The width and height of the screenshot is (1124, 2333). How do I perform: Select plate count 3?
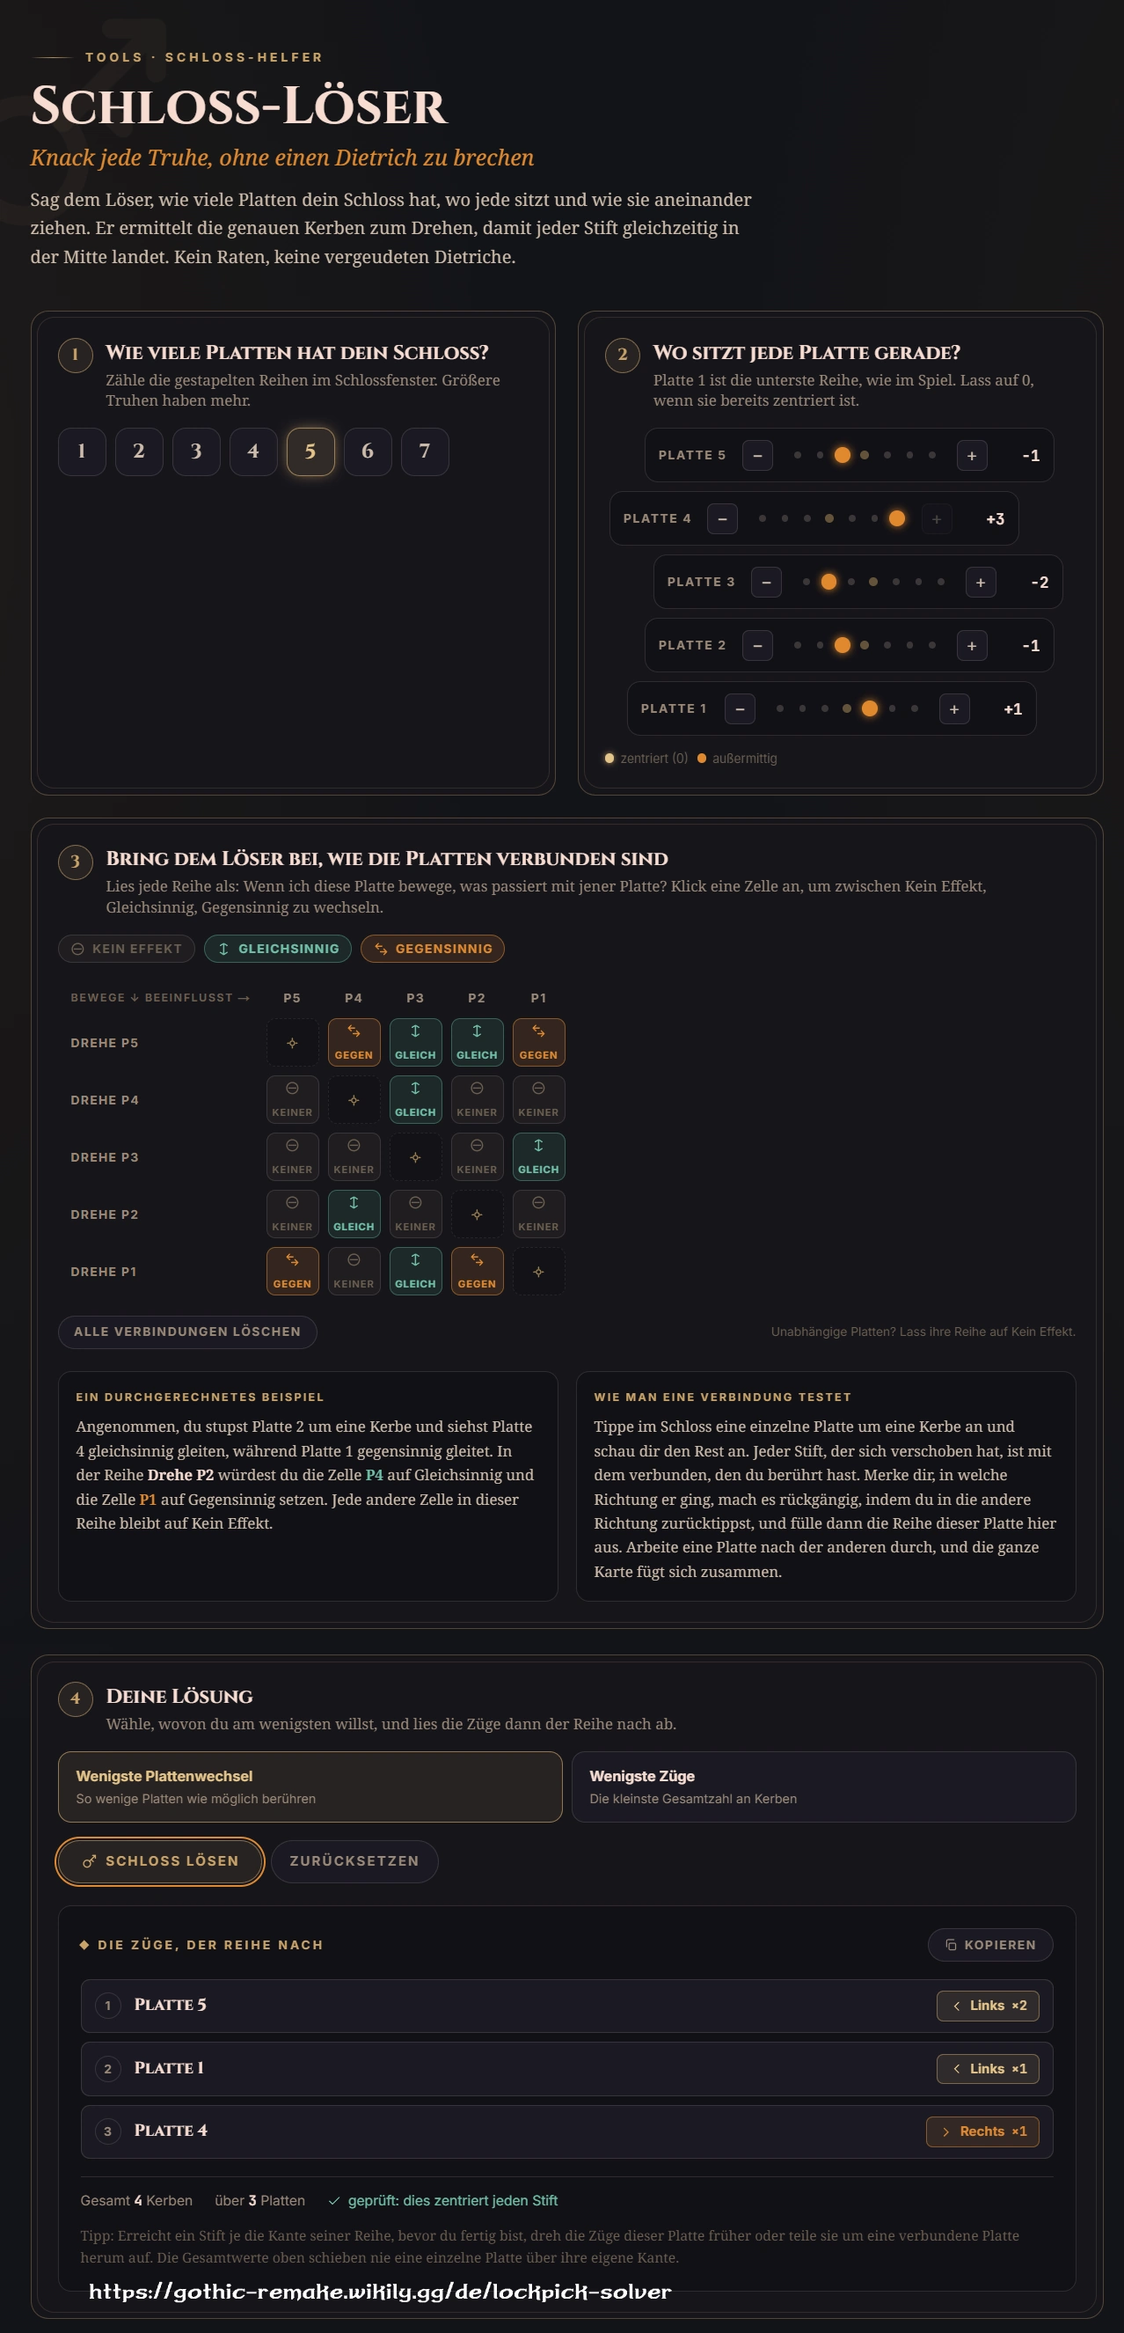point(195,451)
